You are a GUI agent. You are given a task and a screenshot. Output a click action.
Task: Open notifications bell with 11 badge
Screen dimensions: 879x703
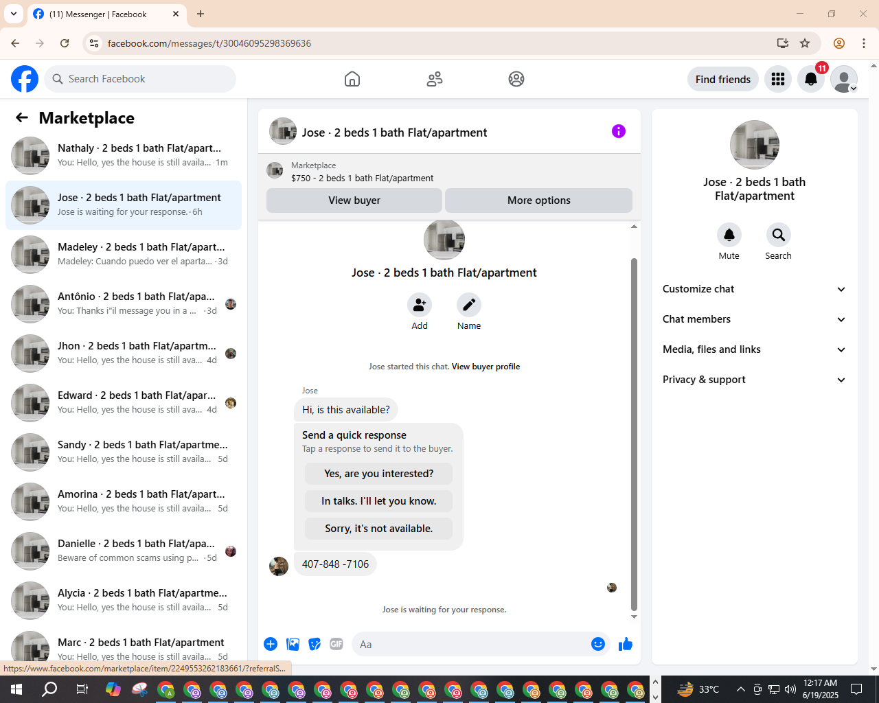[811, 79]
